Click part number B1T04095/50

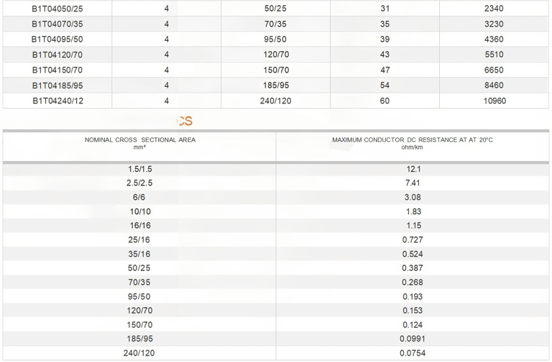point(57,40)
